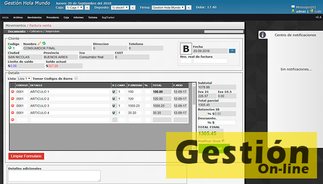Click the Limpiar Formulario button
The width and height of the screenshot is (323, 184).
[26, 156]
